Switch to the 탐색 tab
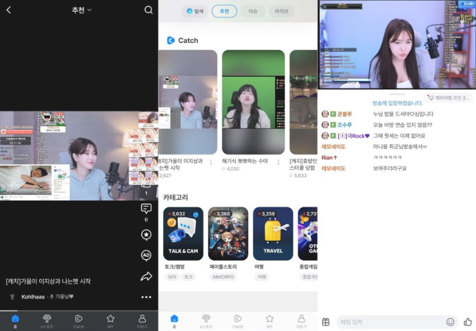This screenshot has height=331, width=476. pos(195,11)
